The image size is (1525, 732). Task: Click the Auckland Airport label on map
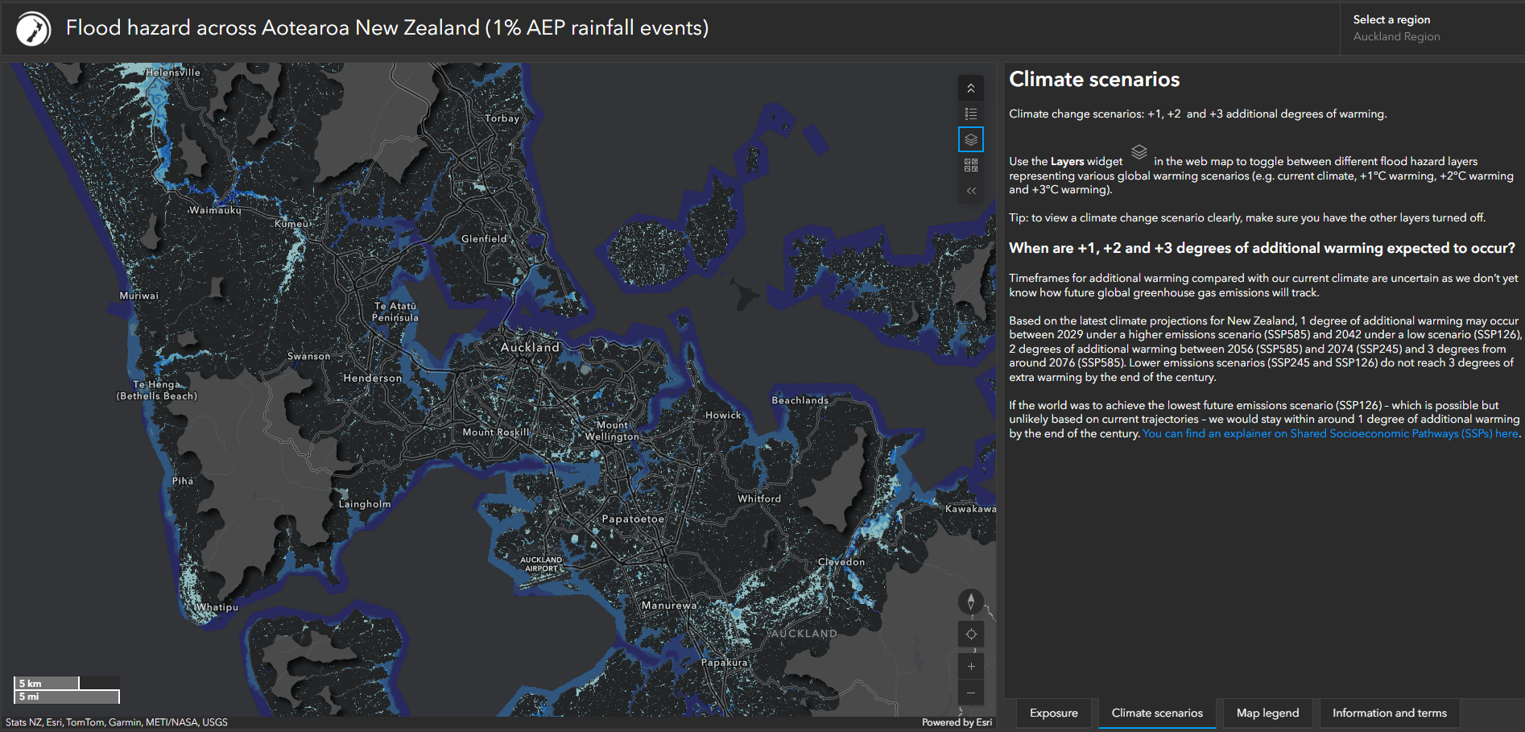click(x=541, y=565)
